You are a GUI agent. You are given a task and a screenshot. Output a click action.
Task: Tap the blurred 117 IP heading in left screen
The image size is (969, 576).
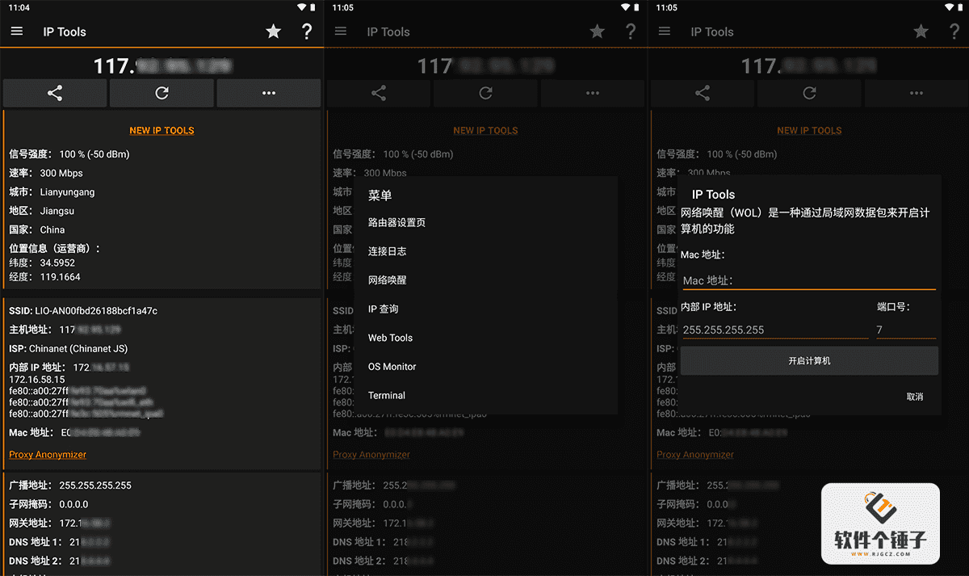(x=161, y=65)
